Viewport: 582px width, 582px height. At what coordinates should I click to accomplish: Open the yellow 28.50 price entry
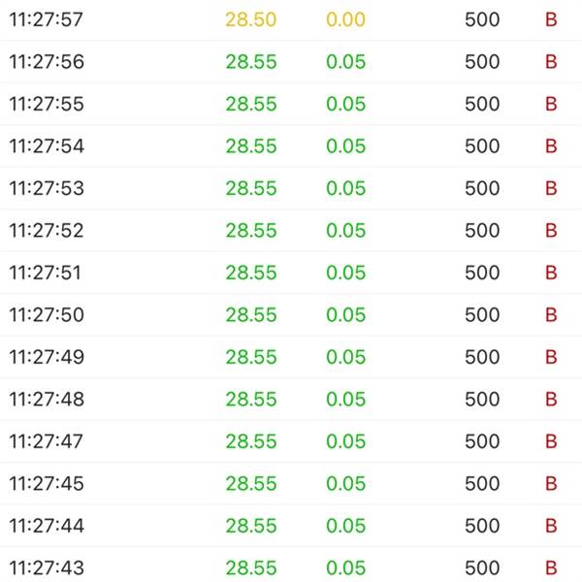(x=251, y=19)
